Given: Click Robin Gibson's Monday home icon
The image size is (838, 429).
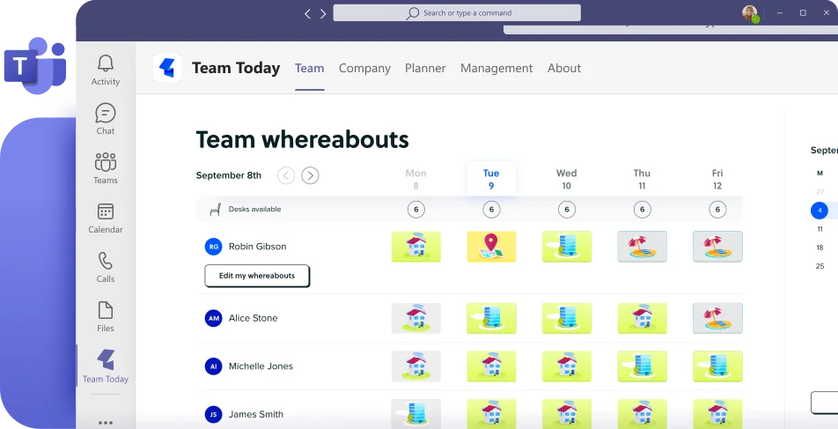Looking at the screenshot, I should pos(415,247).
